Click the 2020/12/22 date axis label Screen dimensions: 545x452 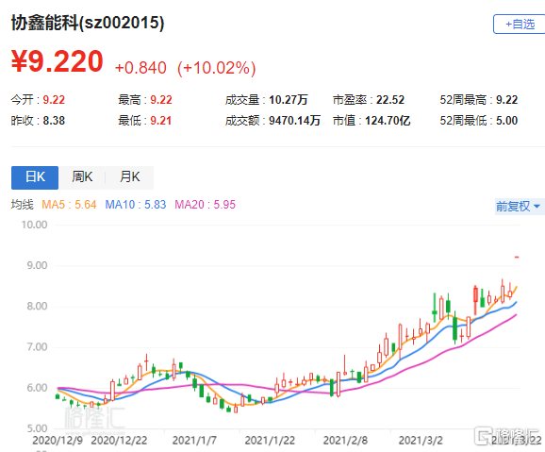(119, 440)
